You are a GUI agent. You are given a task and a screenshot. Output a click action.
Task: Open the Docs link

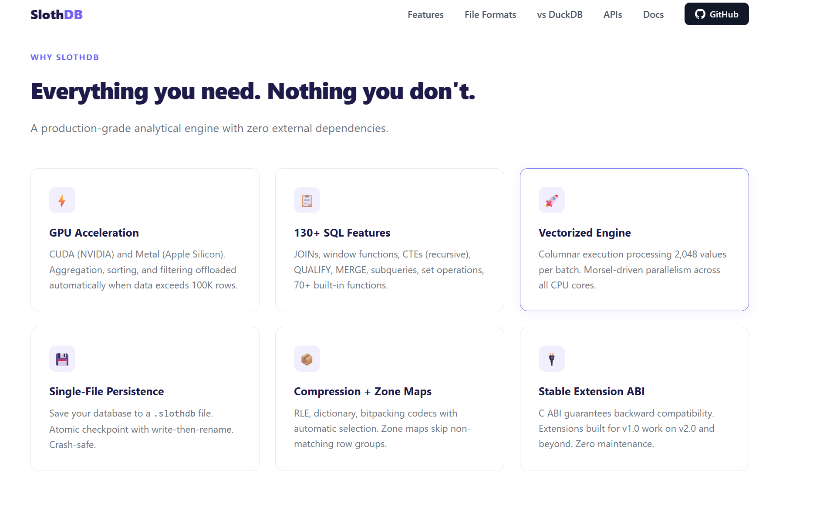653,14
